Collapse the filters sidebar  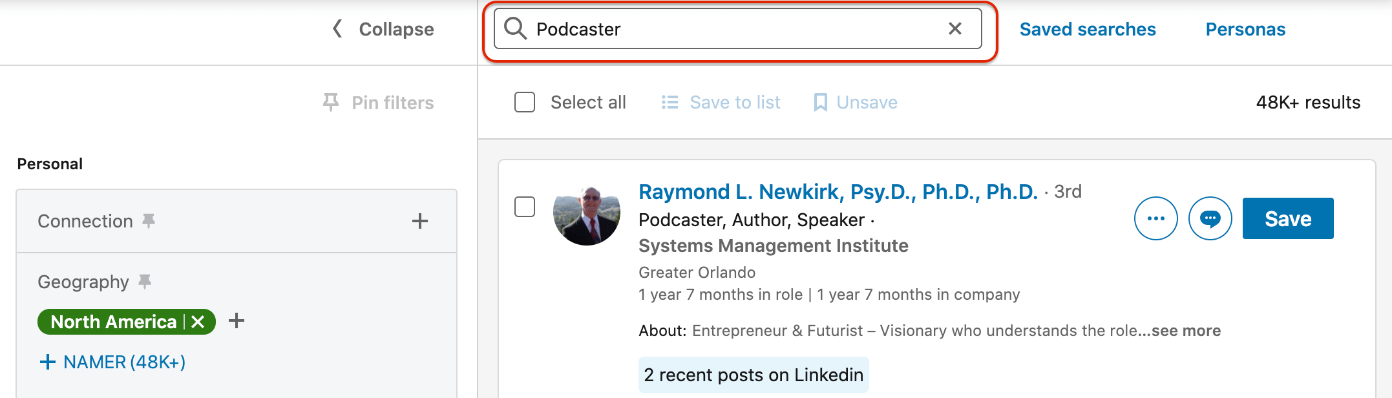pos(383,29)
